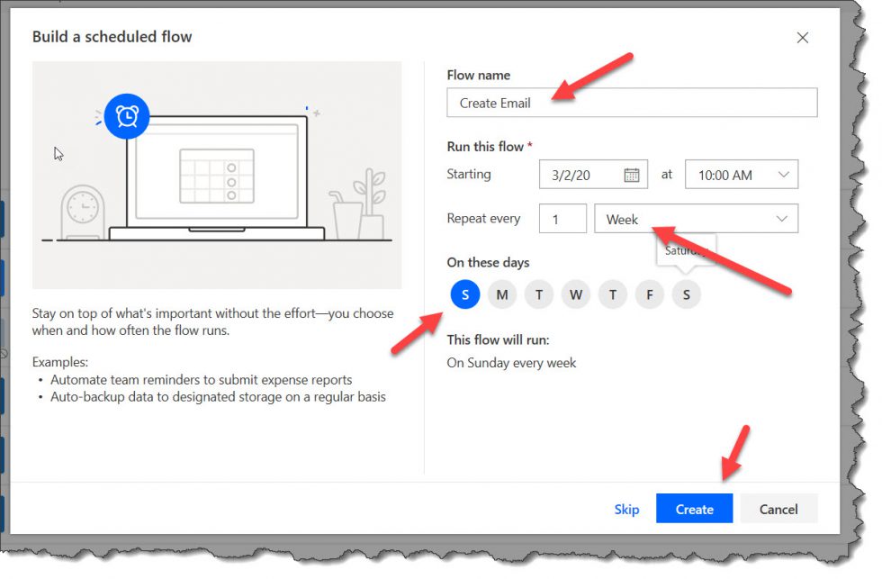Viewport: 882px width, 579px height.
Task: Click the Skip link
Action: tap(626, 509)
